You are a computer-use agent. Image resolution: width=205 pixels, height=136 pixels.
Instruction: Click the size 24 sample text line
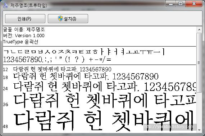105,87
